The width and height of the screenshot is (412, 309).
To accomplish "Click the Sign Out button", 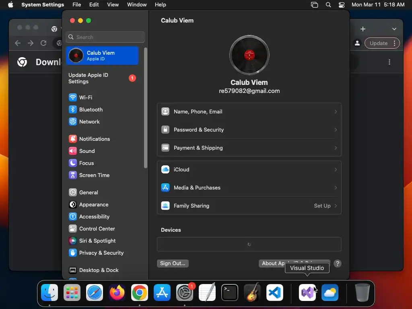I will [x=173, y=263].
